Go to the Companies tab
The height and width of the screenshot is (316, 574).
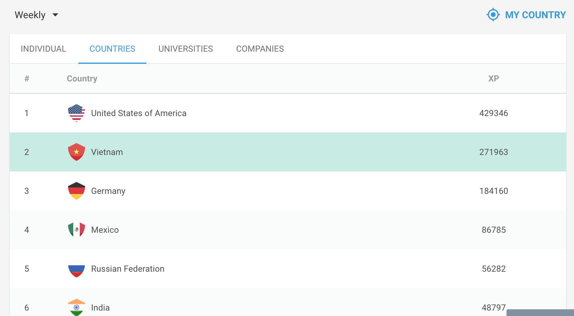tap(260, 49)
